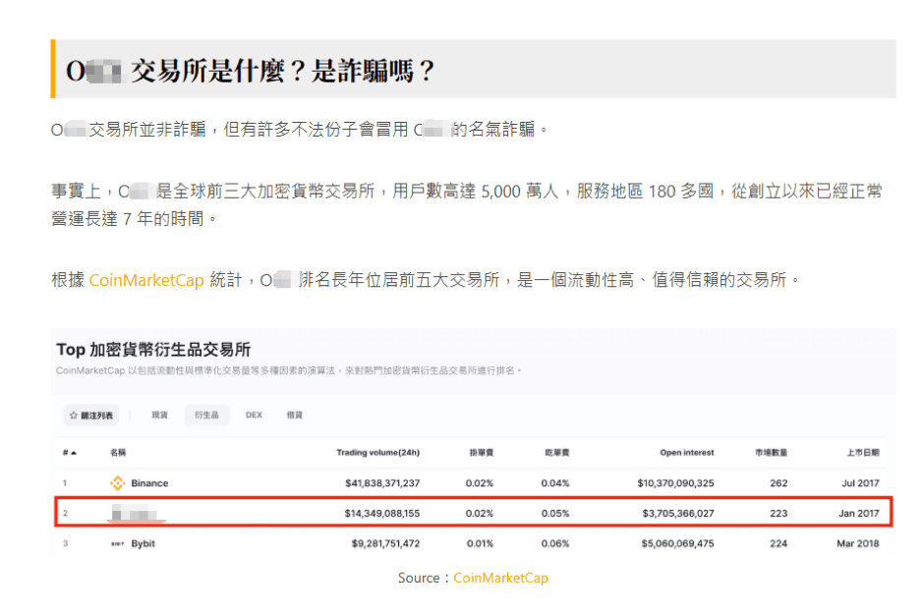Click the 0.04% taker fee value
This screenshot has height=616, width=923.
[x=555, y=483]
